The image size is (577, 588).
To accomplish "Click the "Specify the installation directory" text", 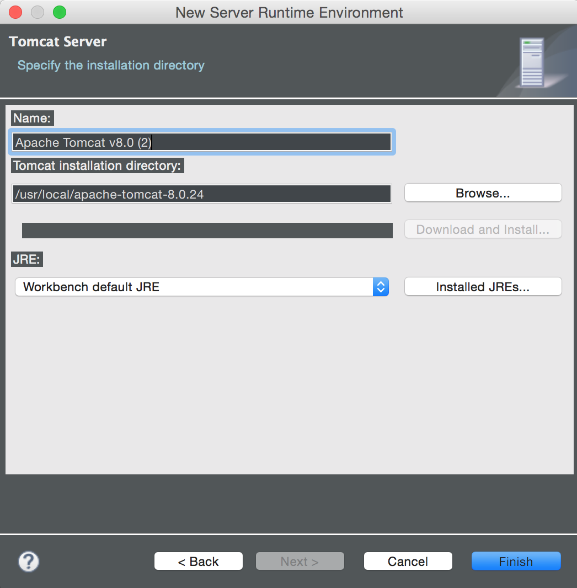I will pyautogui.click(x=111, y=65).
